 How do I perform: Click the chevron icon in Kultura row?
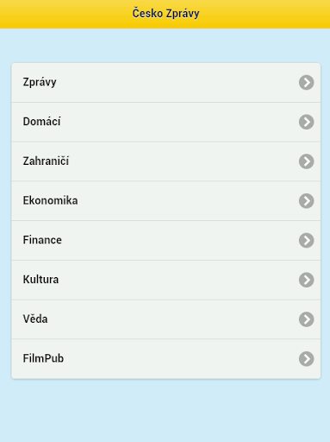(x=306, y=280)
